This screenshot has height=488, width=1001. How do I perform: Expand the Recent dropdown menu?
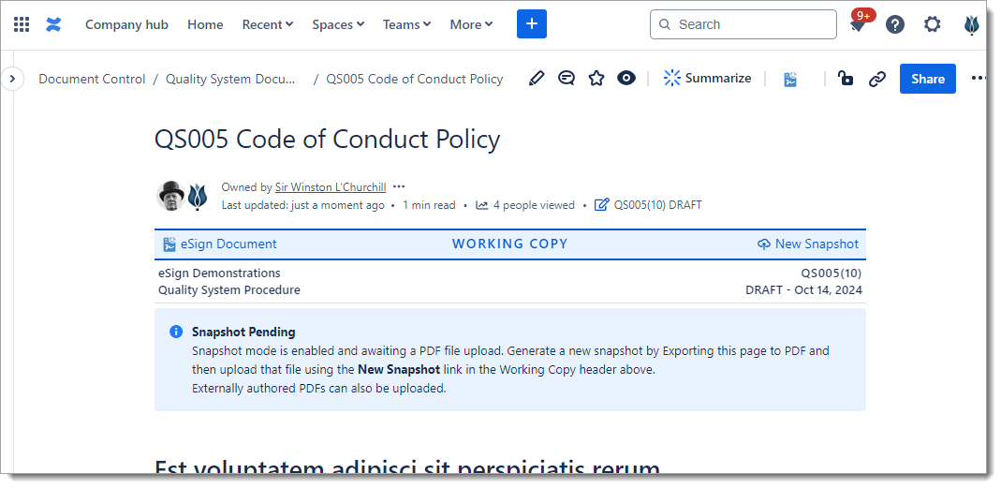(x=267, y=24)
